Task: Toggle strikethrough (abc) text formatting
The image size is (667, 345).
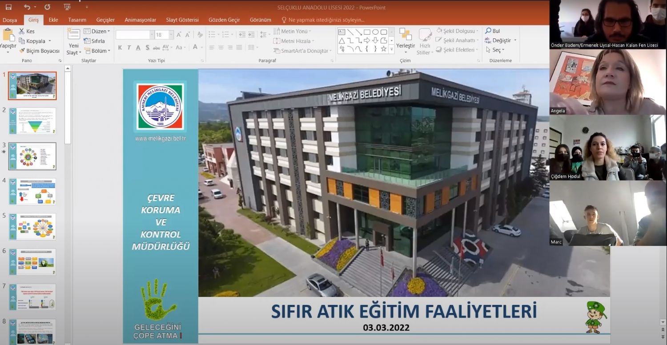Action: (156, 48)
